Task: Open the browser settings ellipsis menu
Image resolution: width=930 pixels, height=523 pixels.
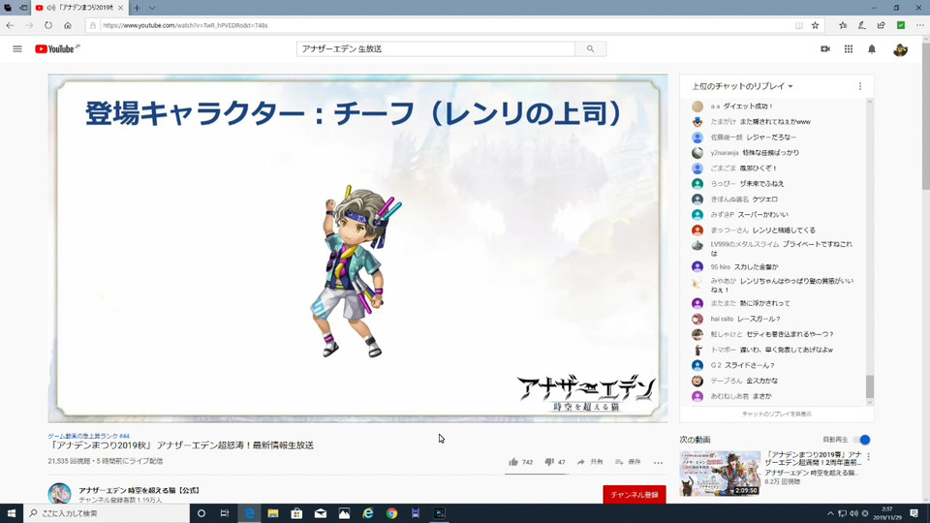Action: coord(920,25)
